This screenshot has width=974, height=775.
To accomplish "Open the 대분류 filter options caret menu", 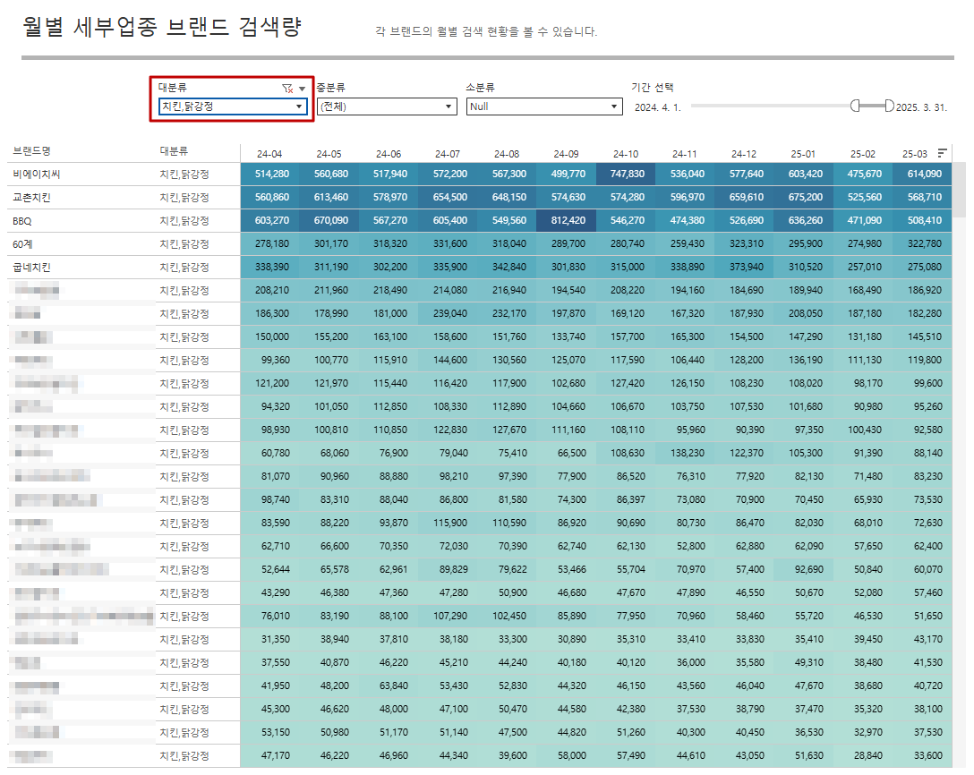I will (302, 89).
